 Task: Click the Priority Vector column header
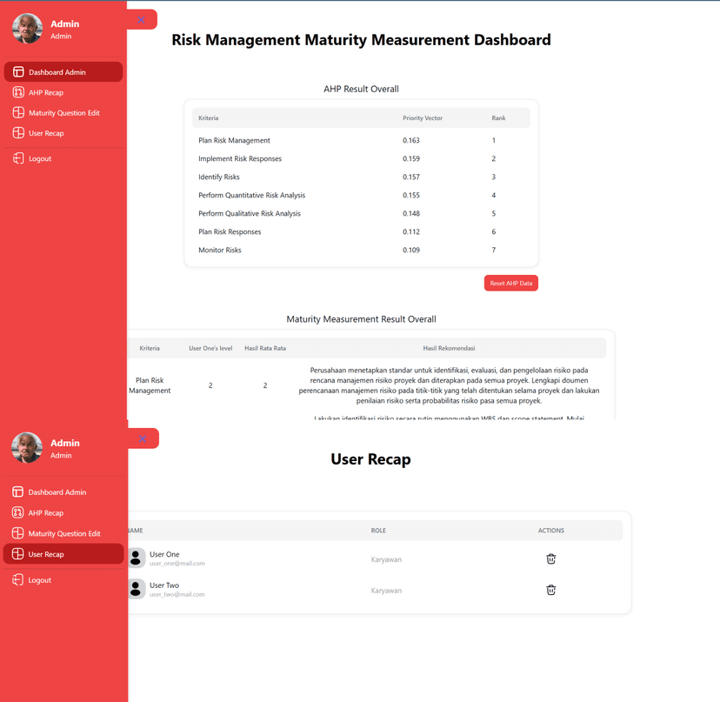click(423, 117)
